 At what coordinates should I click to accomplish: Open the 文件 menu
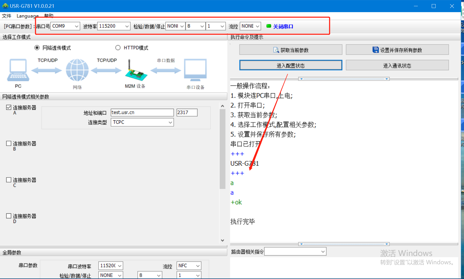tap(7, 16)
